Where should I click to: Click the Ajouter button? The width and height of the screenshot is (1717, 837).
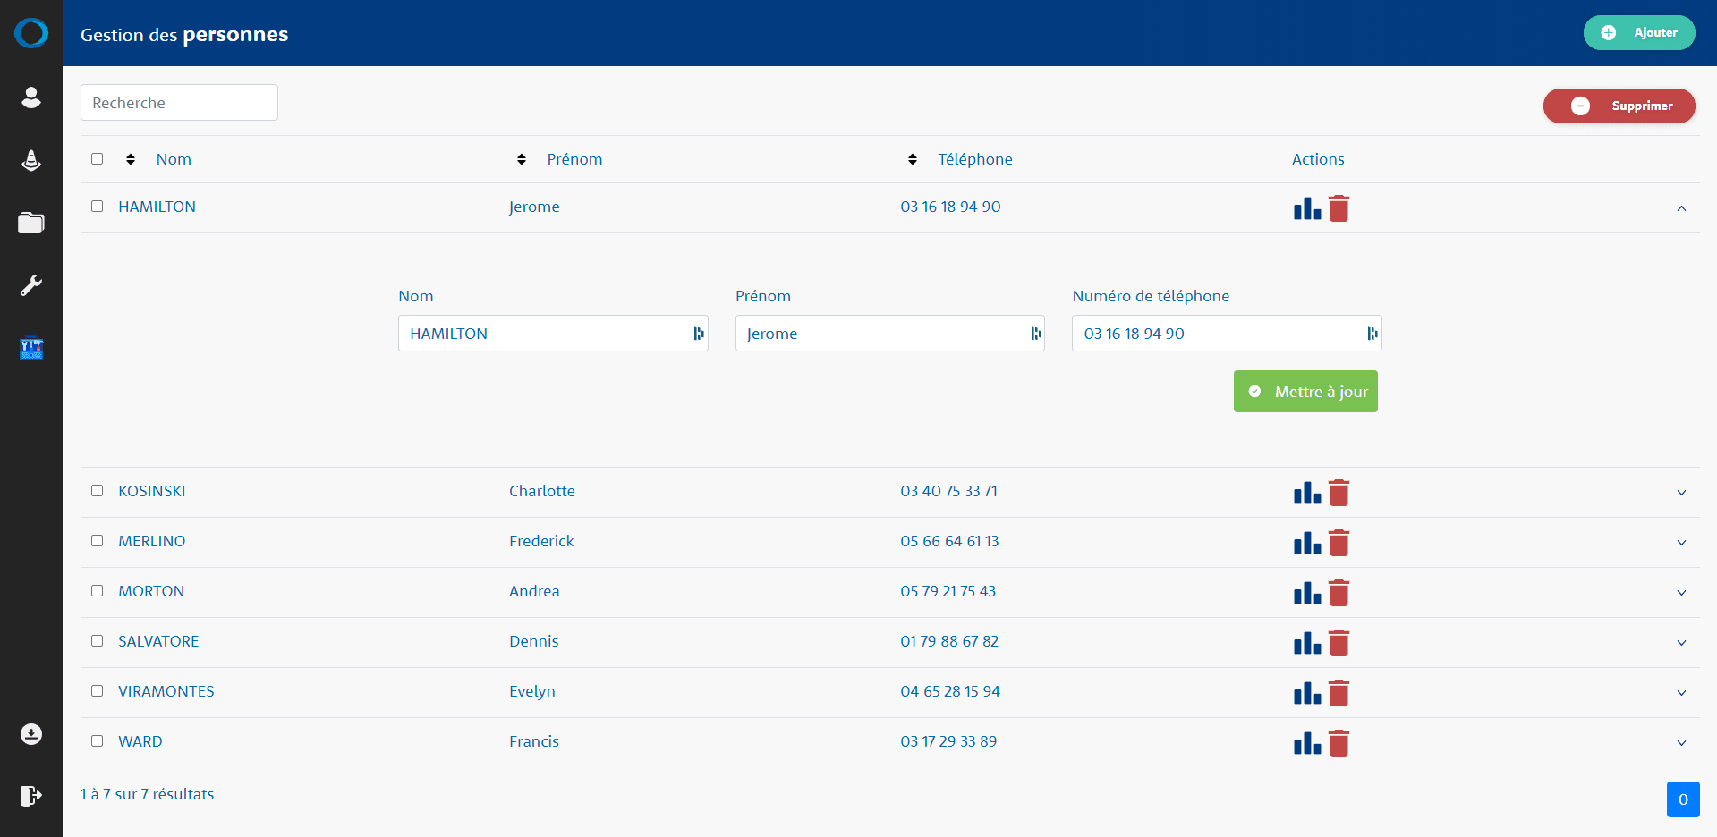click(x=1639, y=32)
